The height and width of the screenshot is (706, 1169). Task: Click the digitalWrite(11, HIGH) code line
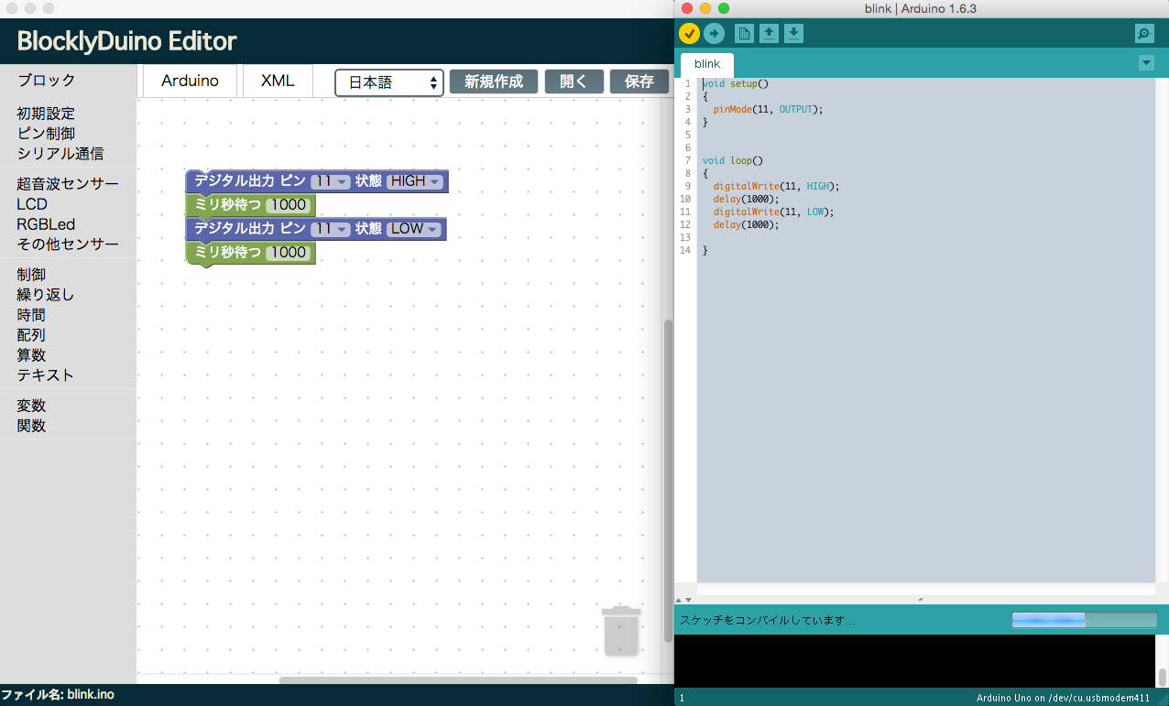pos(776,186)
